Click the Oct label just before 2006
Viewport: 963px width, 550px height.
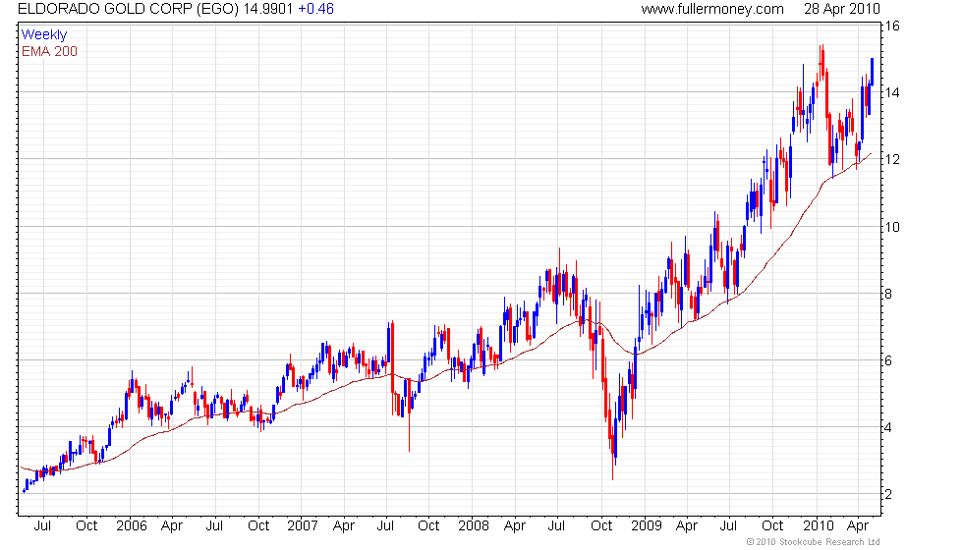point(86,526)
